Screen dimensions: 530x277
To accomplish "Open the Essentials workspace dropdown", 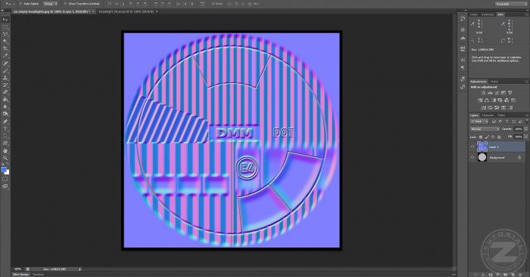I will (x=511, y=4).
